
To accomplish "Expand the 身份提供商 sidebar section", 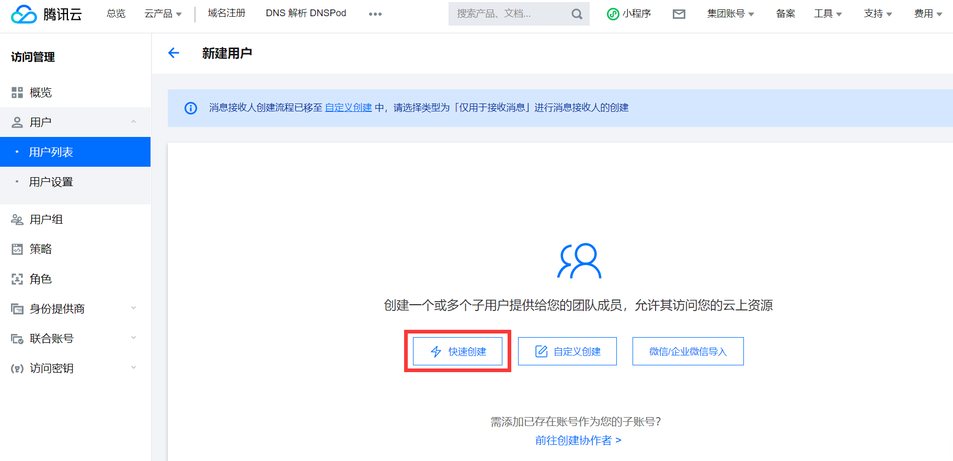I will click(x=133, y=308).
